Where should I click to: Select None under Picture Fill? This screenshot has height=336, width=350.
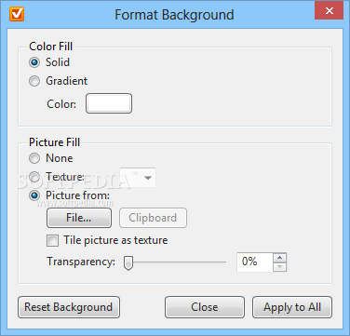[34, 158]
